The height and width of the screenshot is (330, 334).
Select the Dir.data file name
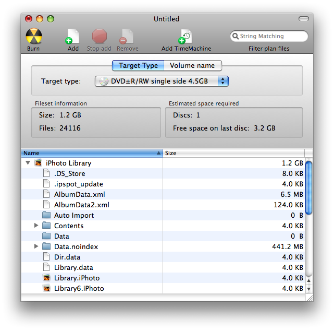[x=67, y=257]
